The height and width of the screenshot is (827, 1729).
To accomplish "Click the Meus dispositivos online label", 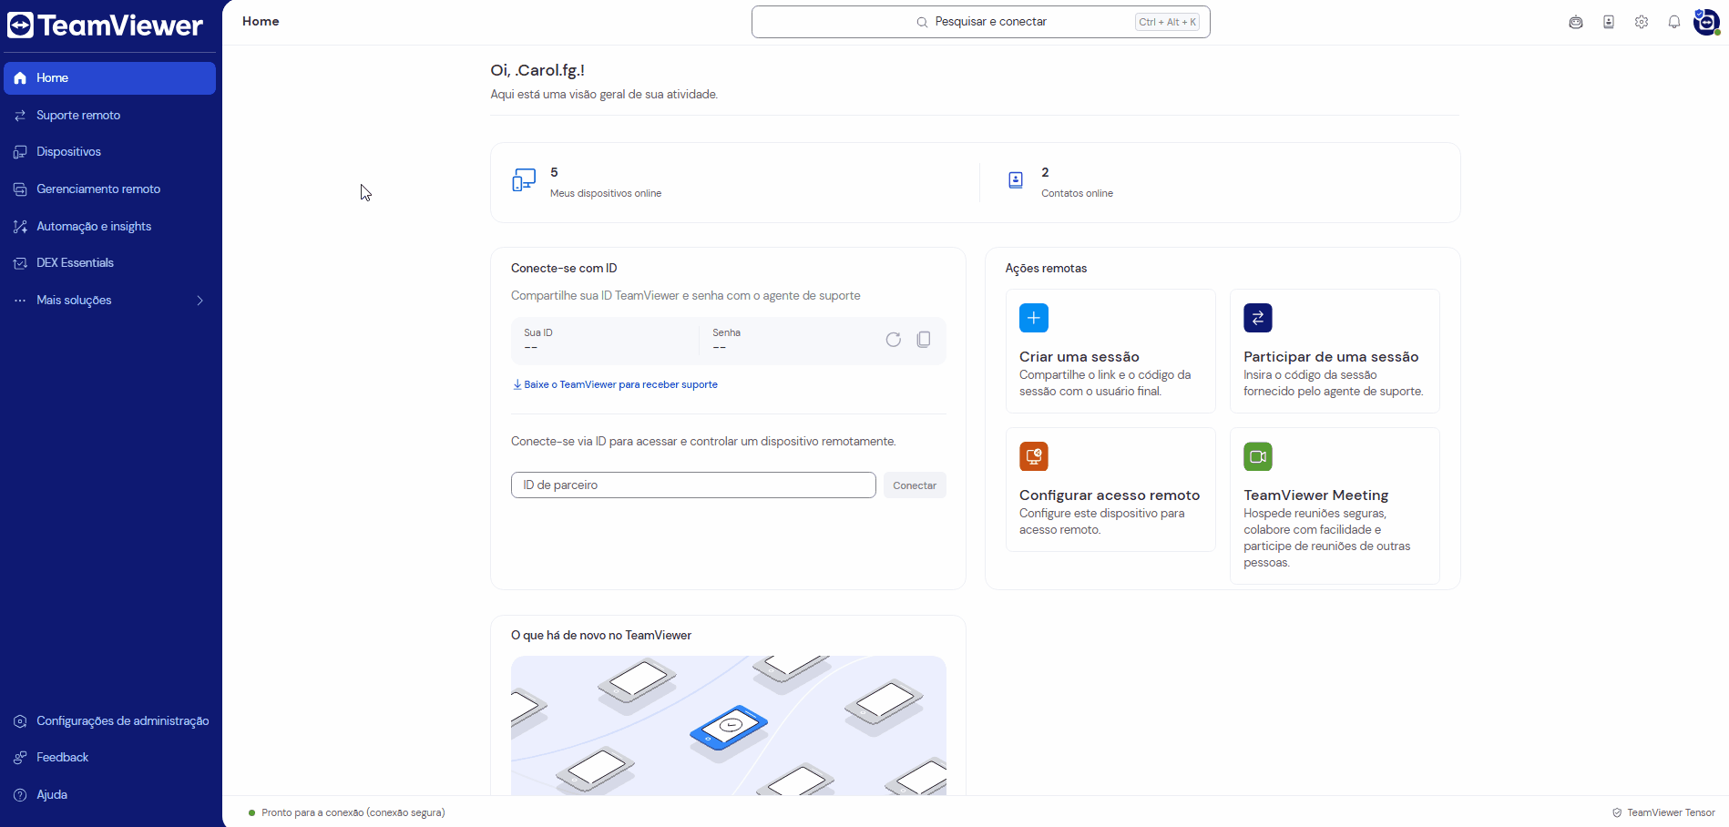I will point(606,193).
